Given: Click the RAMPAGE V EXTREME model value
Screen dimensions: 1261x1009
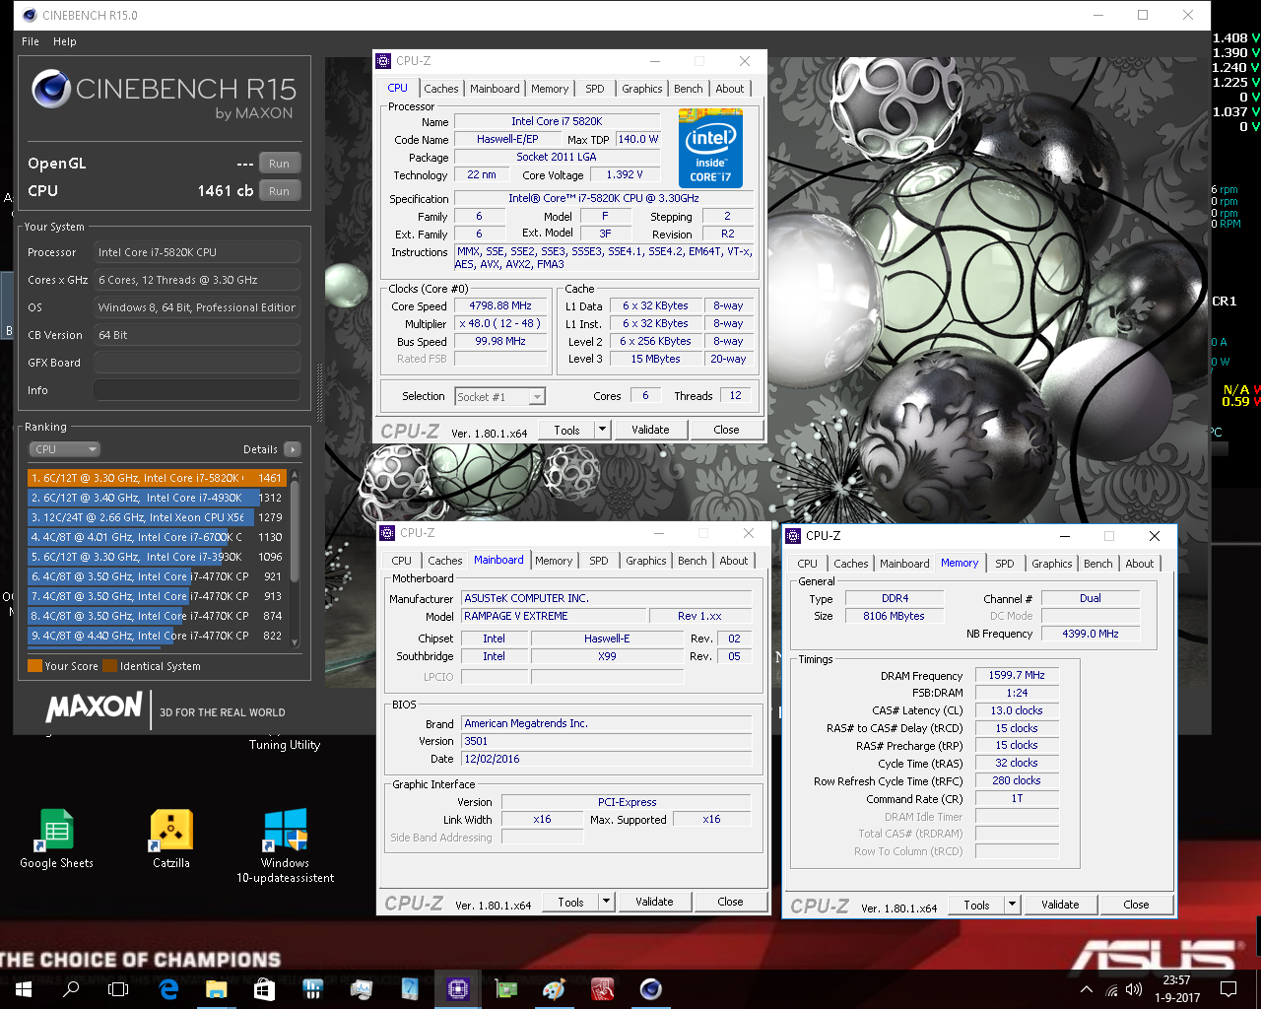Looking at the screenshot, I should pyautogui.click(x=554, y=616).
